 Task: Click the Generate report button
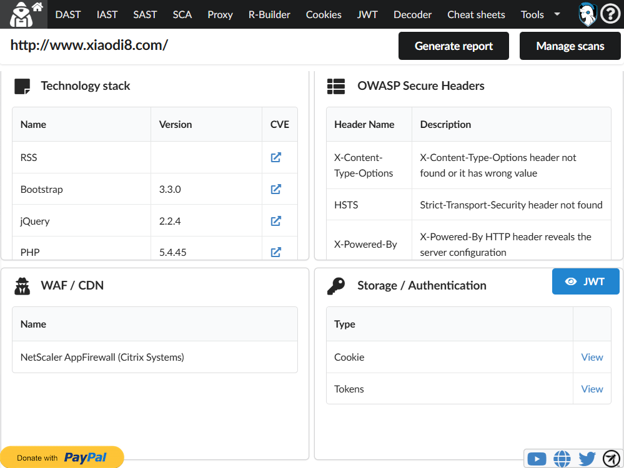coord(453,46)
